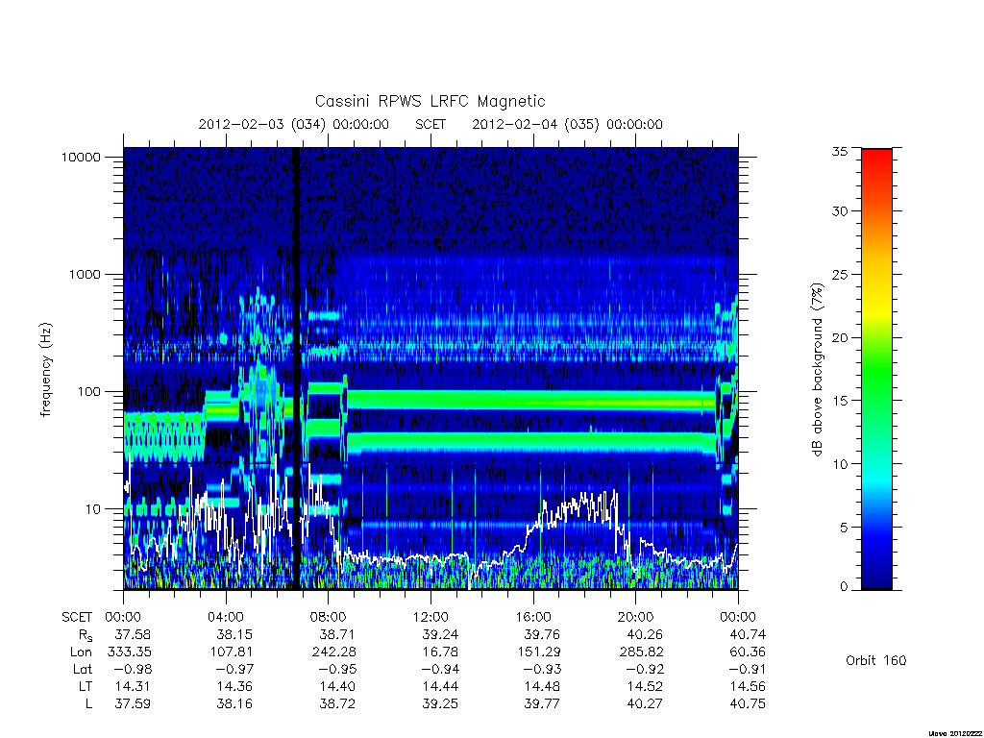This screenshot has width=984, height=738.
Task: Click the '1000' frequency axis tick label
Action: click(85, 274)
